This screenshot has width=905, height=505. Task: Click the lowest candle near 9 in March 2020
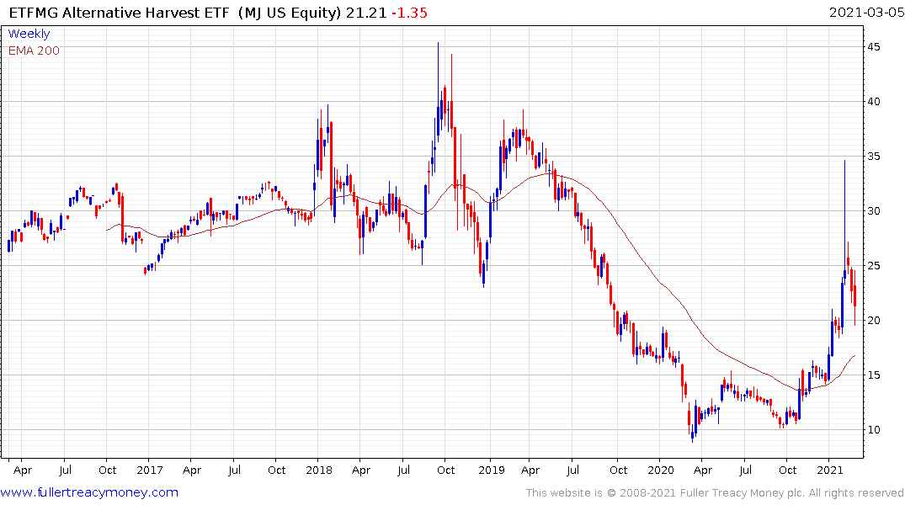(693, 434)
